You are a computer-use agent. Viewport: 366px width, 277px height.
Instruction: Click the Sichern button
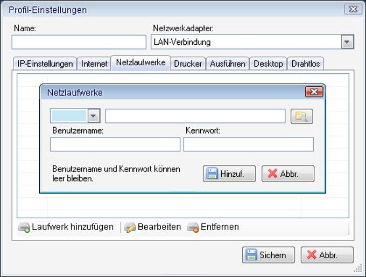[x=269, y=255]
